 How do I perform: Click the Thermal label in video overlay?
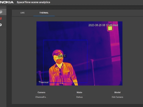tap(43, 82)
